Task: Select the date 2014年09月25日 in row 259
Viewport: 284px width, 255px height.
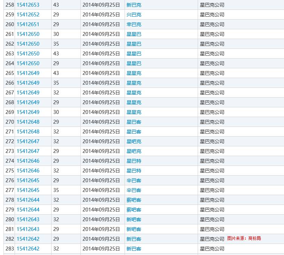Action: pyautogui.click(x=101, y=15)
